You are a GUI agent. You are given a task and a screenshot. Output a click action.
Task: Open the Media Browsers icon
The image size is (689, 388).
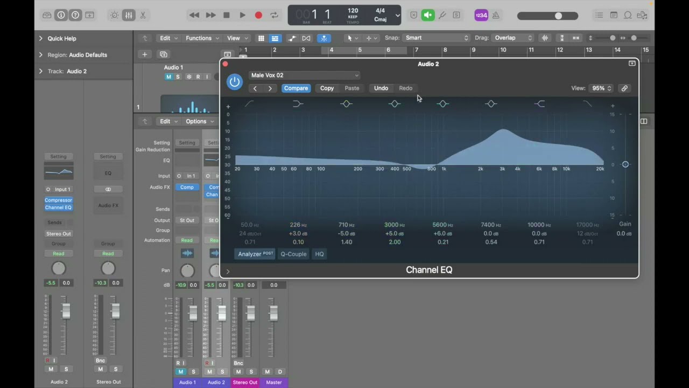pyautogui.click(x=642, y=15)
